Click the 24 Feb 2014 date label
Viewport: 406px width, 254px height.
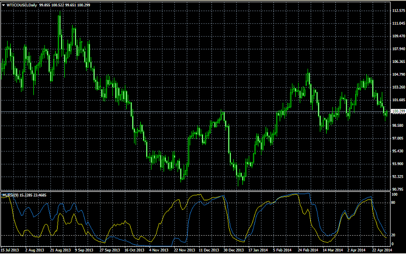tap(308, 250)
